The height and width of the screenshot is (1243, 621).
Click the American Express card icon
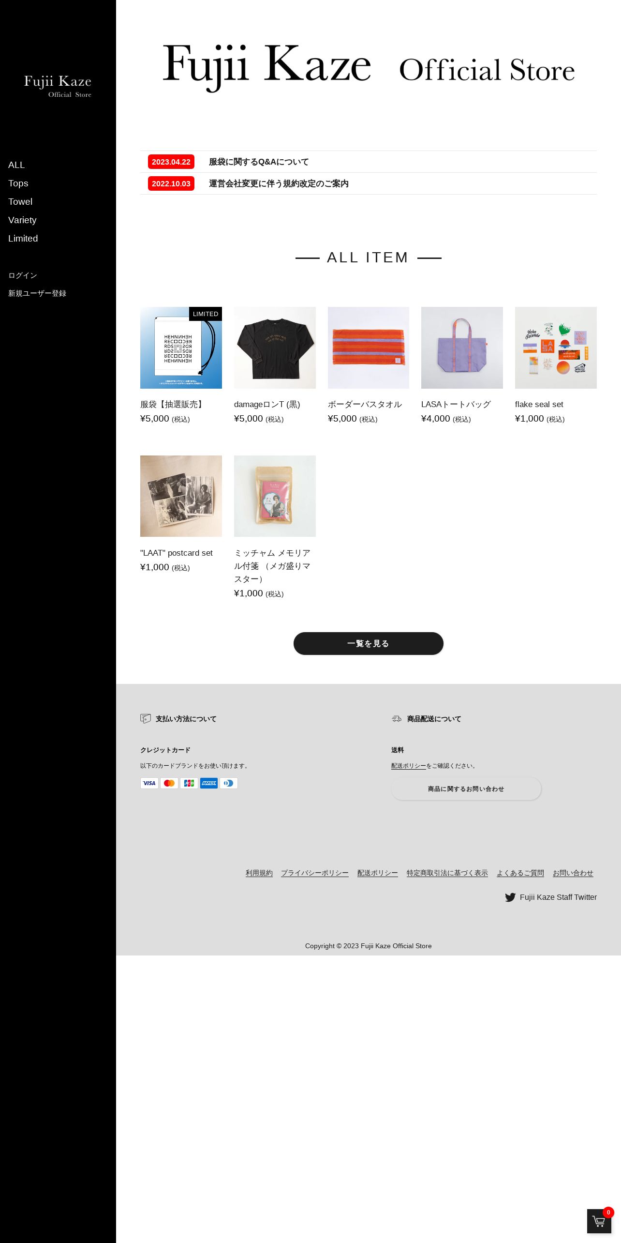(209, 783)
